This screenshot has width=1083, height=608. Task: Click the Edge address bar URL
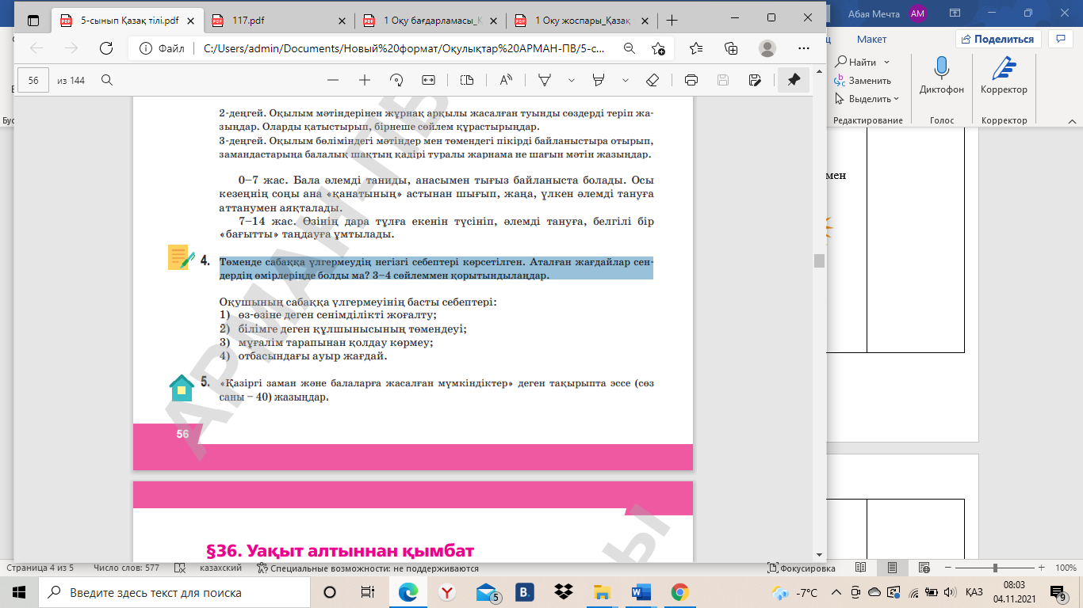point(404,48)
